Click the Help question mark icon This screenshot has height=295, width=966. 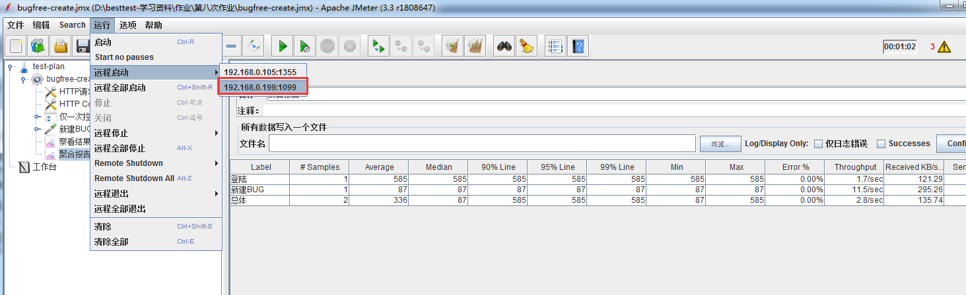coord(578,46)
